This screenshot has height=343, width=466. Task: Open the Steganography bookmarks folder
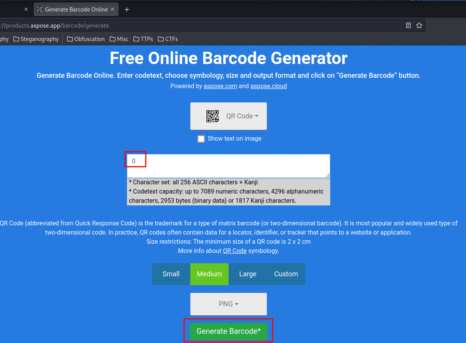coord(36,39)
